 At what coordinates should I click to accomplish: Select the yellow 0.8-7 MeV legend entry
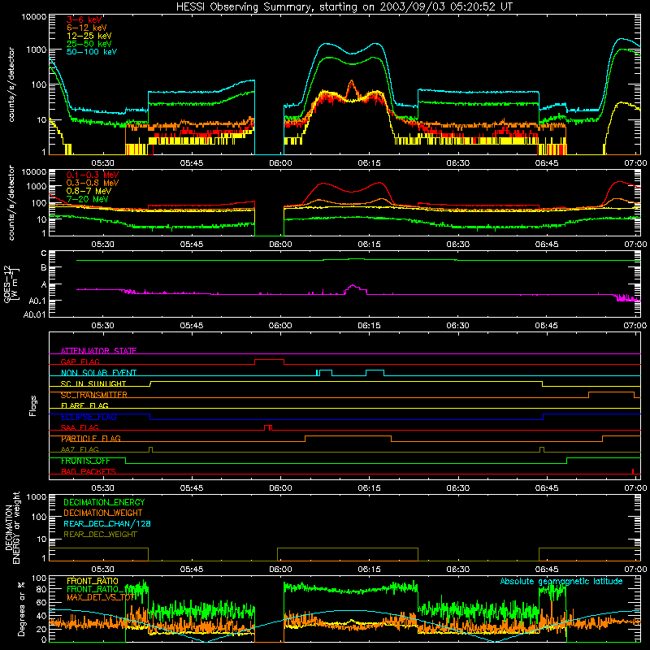point(89,191)
